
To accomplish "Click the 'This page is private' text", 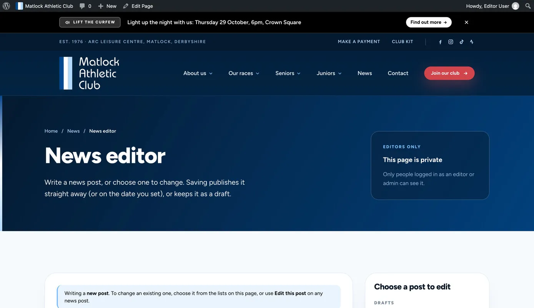I will tap(413, 160).
